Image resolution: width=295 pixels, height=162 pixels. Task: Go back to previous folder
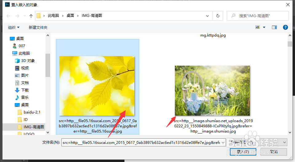pos(9,16)
